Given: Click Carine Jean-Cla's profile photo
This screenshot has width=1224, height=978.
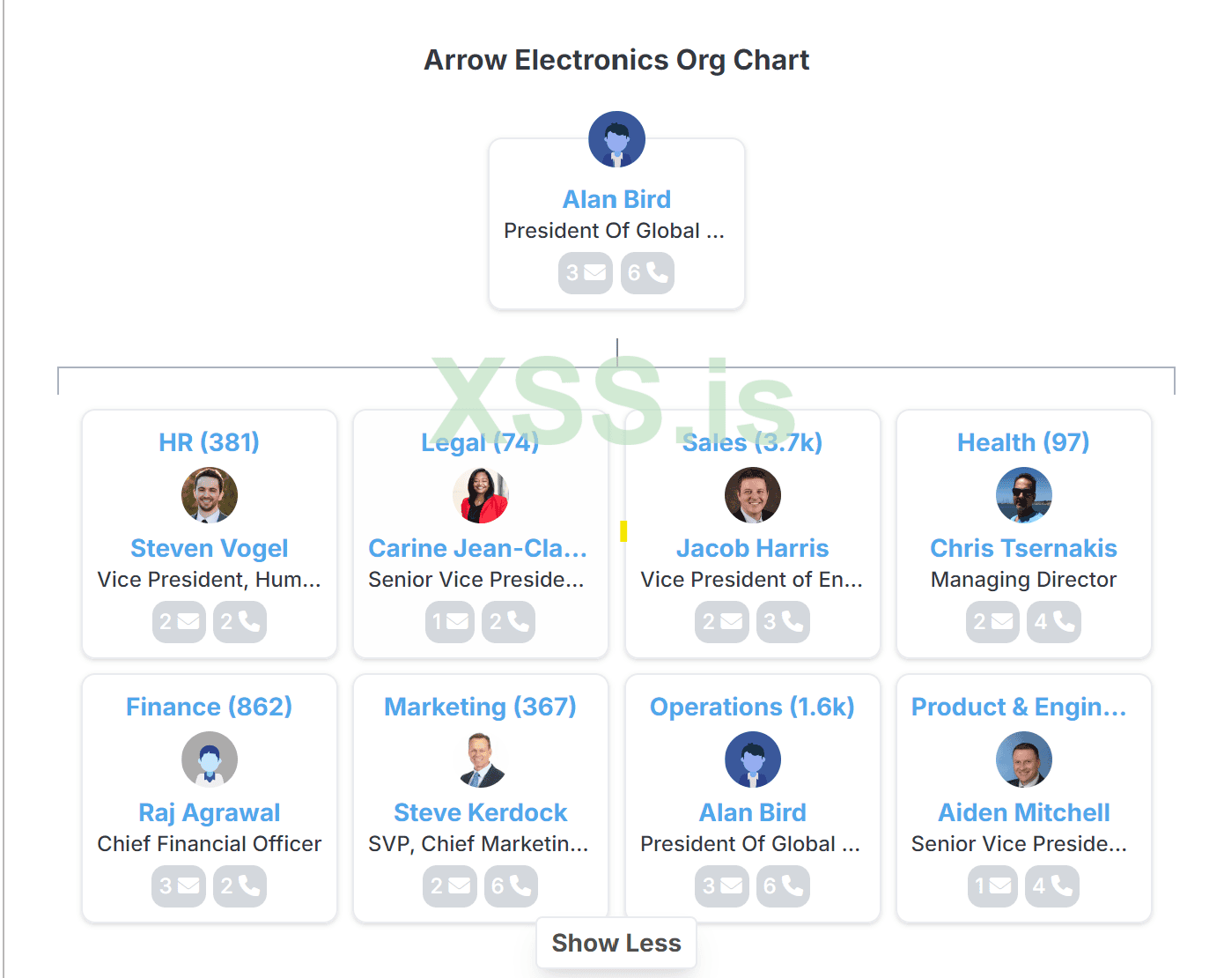Looking at the screenshot, I should [x=481, y=495].
